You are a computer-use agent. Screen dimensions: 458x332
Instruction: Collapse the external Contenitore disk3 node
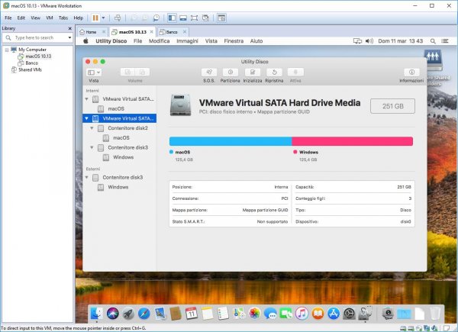click(x=86, y=177)
